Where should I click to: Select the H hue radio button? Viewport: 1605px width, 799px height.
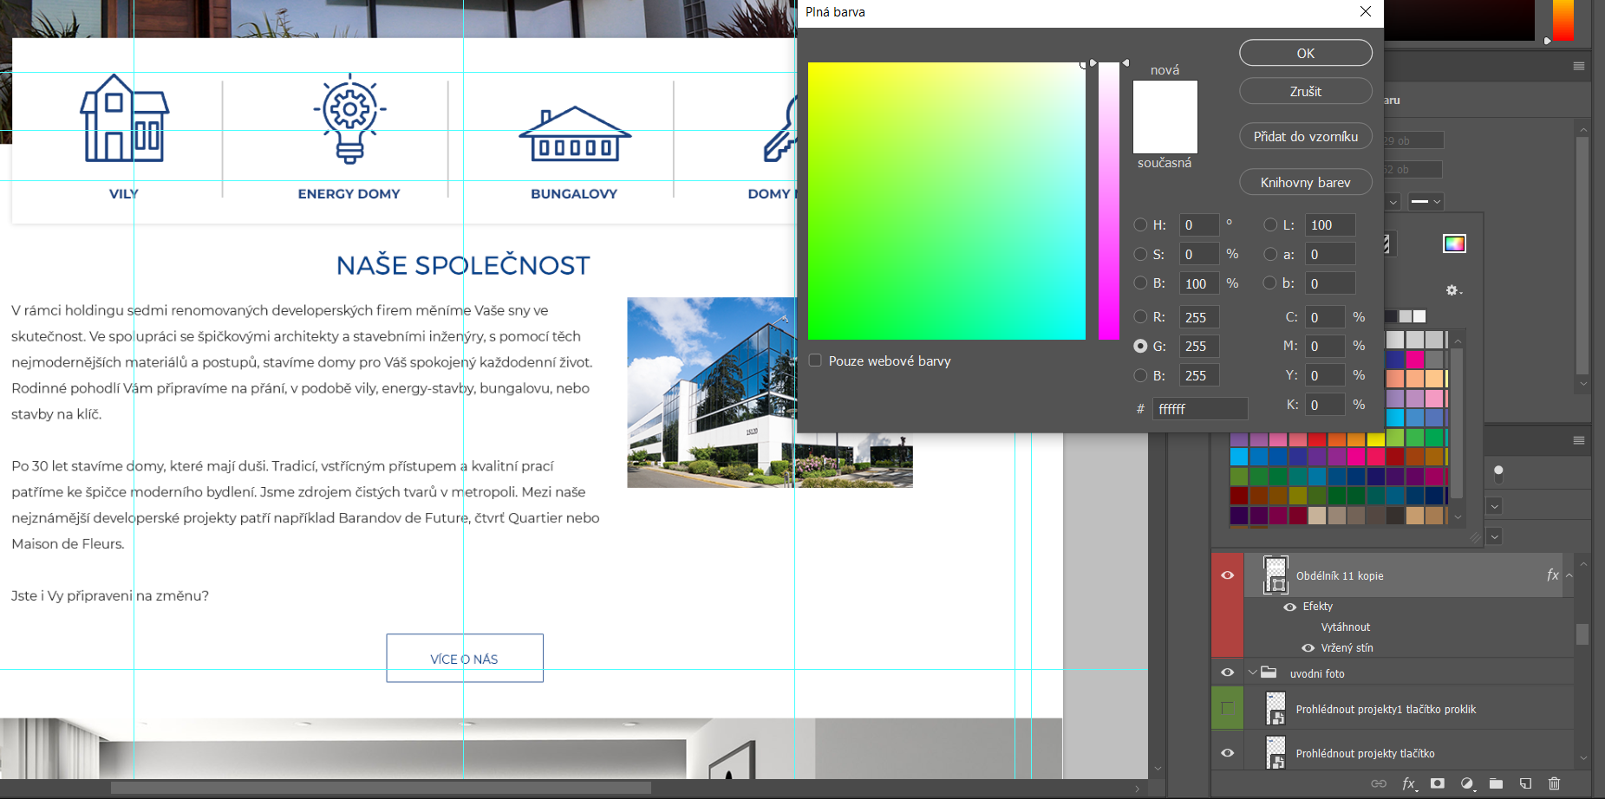[x=1141, y=225]
